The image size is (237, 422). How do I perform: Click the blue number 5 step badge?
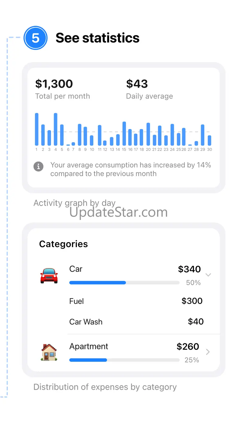[36, 38]
